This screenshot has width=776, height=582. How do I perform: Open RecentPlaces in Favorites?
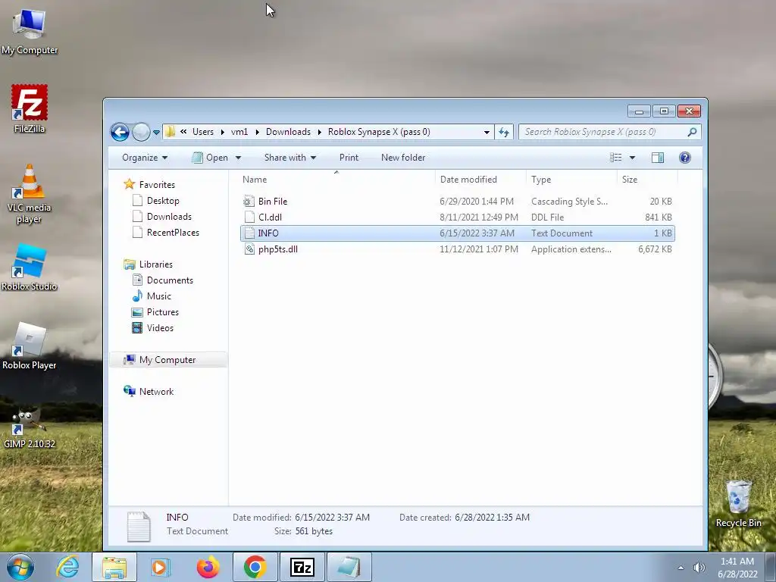(173, 232)
